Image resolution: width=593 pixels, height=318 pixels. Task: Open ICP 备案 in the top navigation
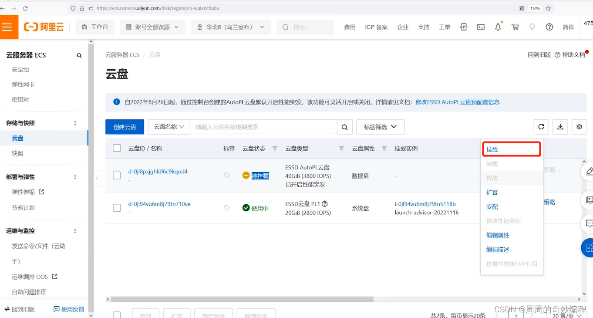376,27
